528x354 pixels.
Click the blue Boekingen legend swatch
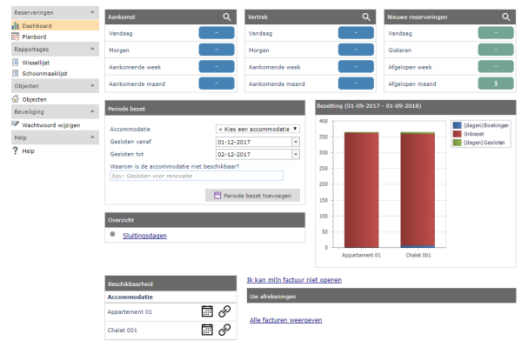457,125
